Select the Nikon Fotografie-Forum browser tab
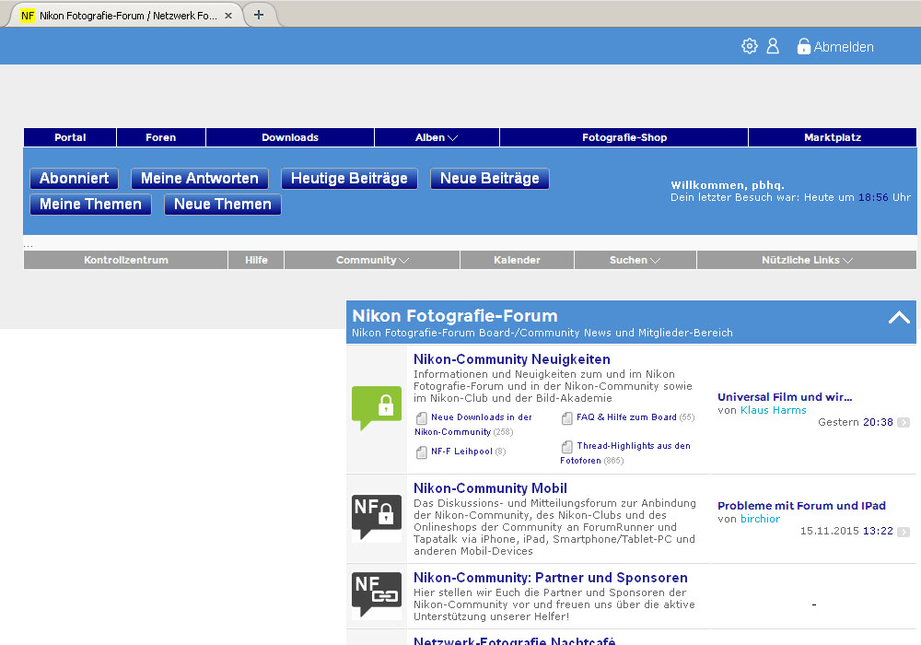This screenshot has width=921, height=645. [x=127, y=16]
